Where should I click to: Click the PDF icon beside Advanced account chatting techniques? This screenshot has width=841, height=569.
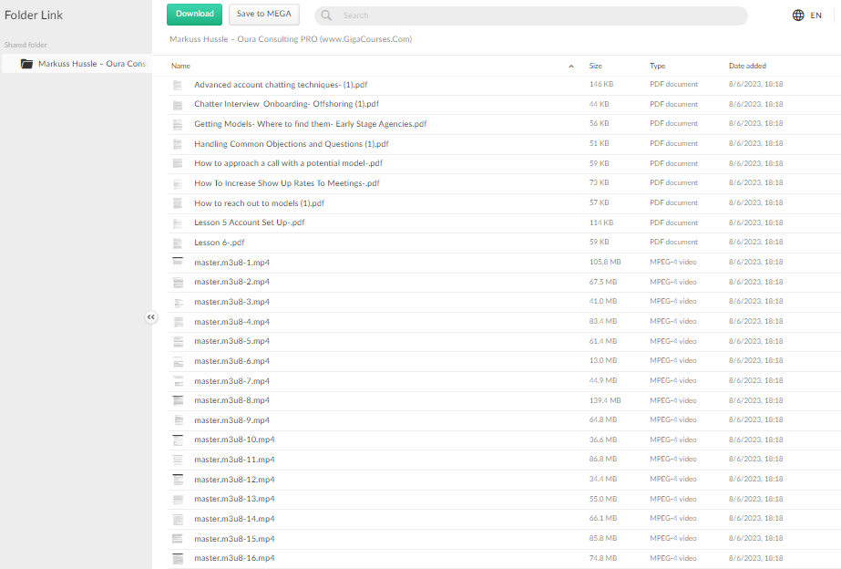(x=179, y=84)
